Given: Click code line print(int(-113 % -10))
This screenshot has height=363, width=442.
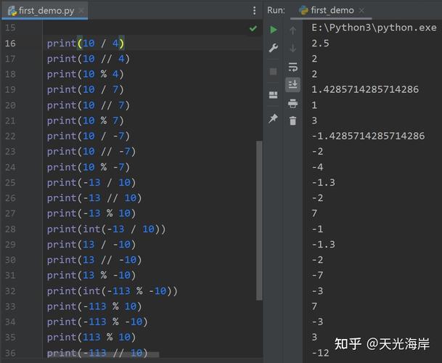Looking at the screenshot, I should [112, 291].
